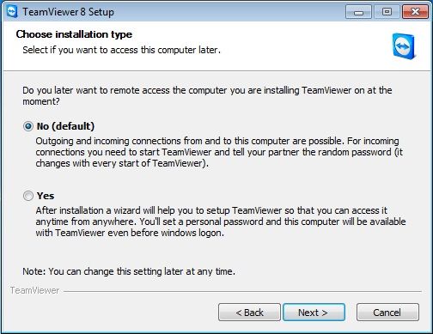Close the setup window with the red X
Viewport: 433px width, 334px height.
click(415, 12)
